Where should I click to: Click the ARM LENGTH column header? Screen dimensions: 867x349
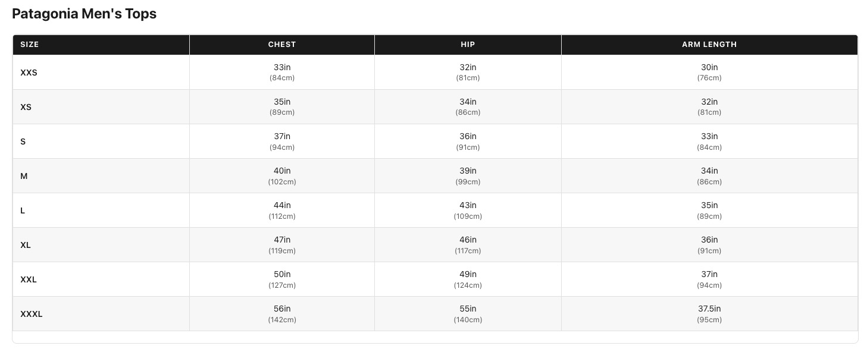pos(709,45)
